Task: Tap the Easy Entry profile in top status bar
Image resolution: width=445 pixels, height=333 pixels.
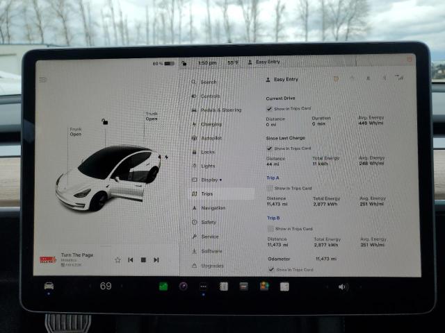Action: (264, 62)
